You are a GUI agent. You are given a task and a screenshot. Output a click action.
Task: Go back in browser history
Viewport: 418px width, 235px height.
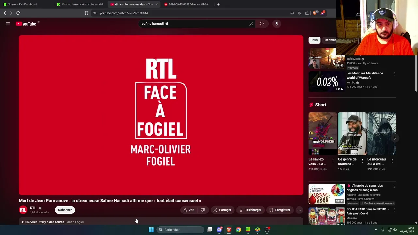point(5,13)
